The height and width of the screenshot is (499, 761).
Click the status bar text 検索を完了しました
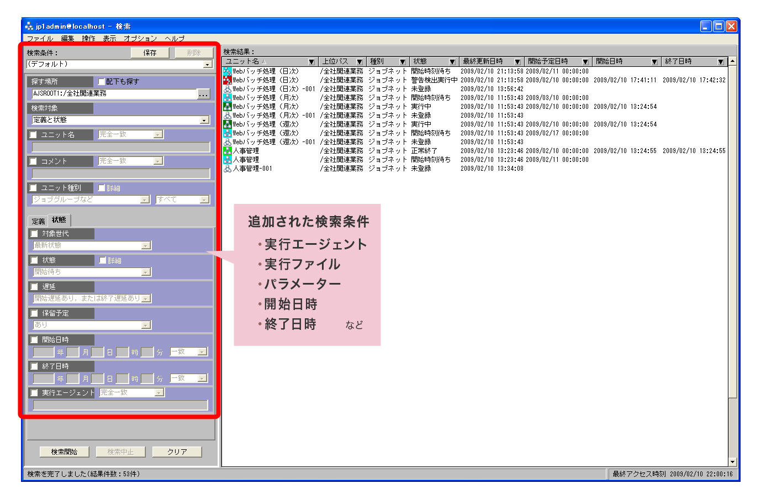[x=83, y=474]
